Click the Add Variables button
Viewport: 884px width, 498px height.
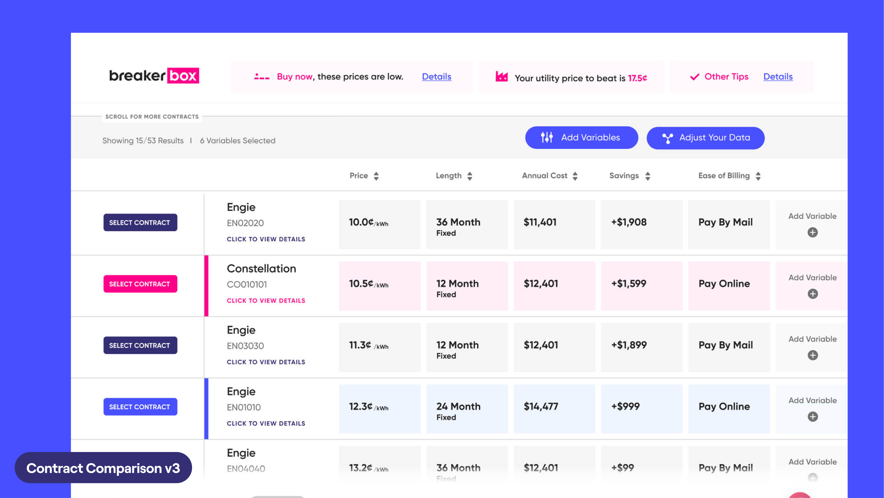(581, 138)
